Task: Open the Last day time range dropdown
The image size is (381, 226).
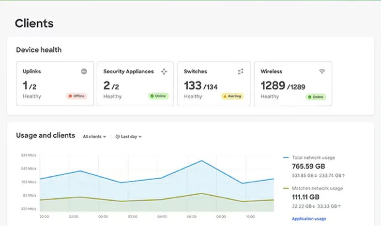Action: point(129,137)
